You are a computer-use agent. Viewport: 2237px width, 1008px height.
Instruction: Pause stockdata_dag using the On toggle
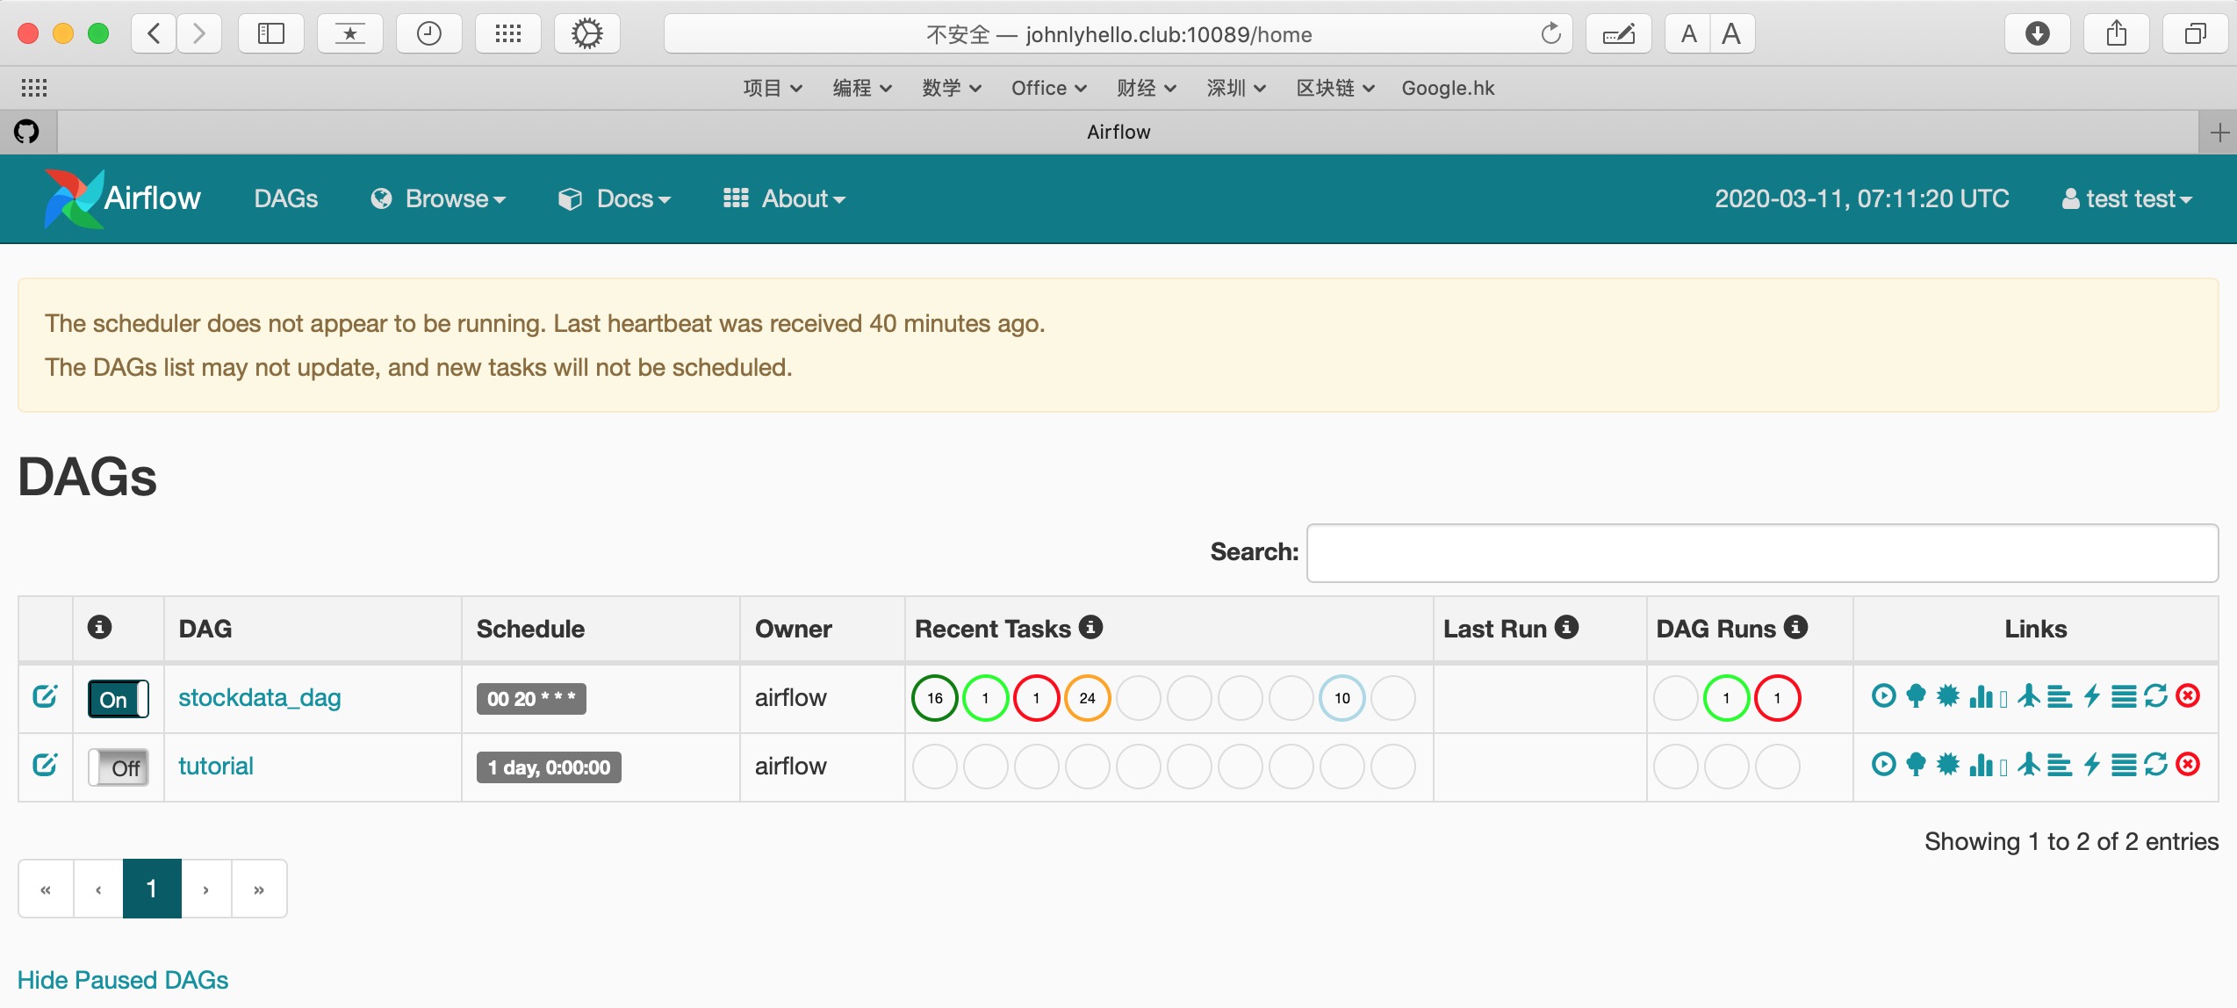coord(118,699)
